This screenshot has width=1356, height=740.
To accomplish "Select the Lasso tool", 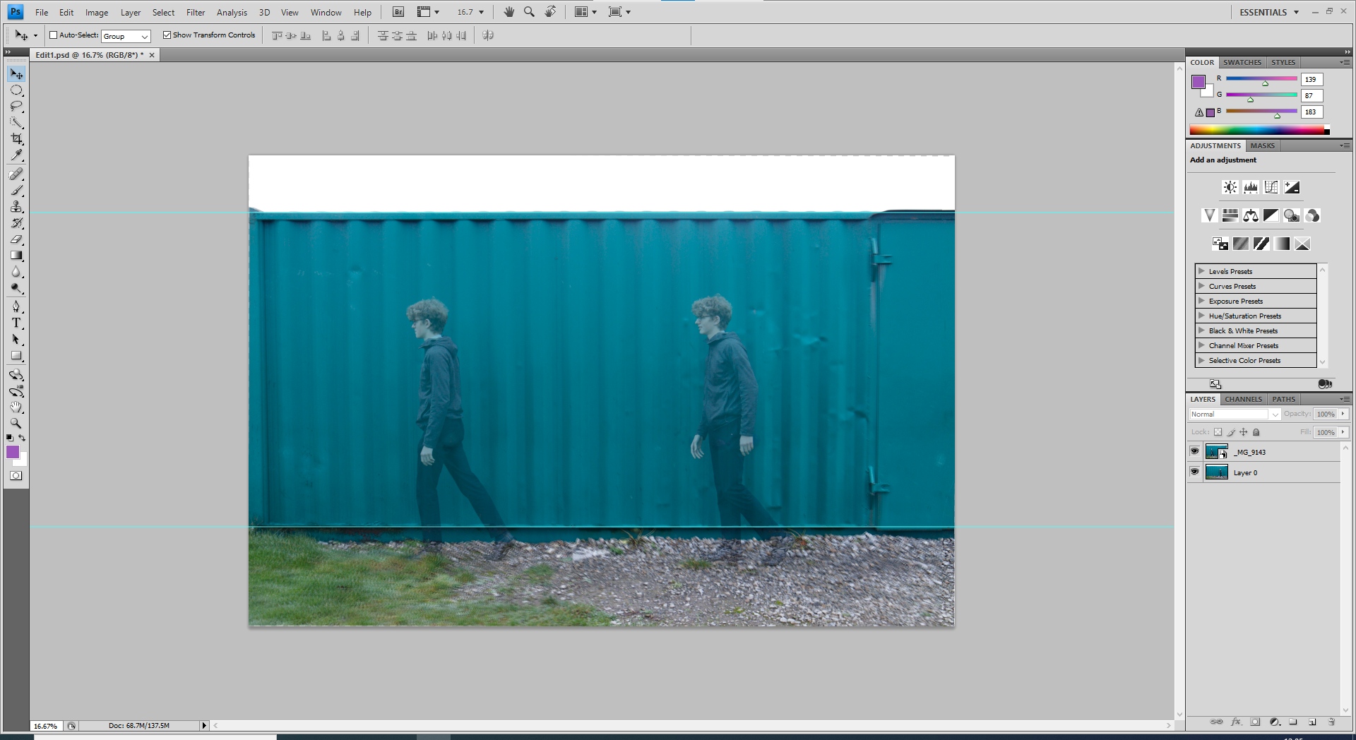I will coord(16,107).
